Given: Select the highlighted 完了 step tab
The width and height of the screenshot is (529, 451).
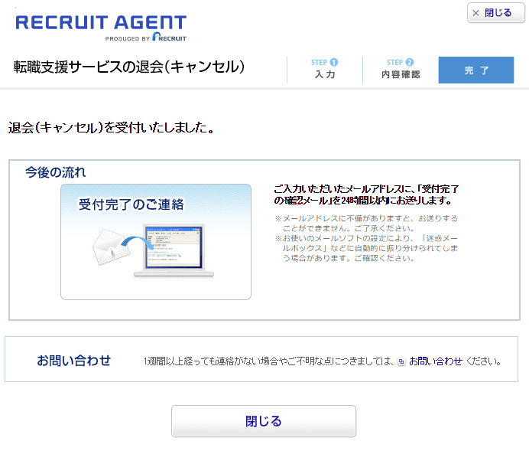Looking at the screenshot, I should tap(475, 70).
